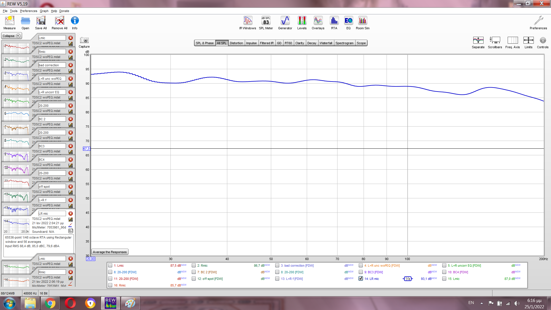Open the SPL Meter

tap(266, 23)
